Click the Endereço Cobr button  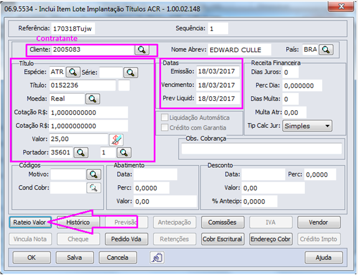point(271,239)
